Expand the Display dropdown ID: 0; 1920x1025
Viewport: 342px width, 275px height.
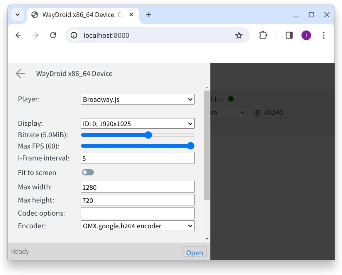pyautogui.click(x=137, y=124)
